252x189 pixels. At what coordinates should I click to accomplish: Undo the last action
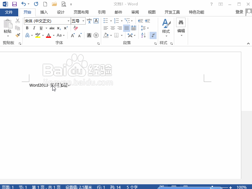point(24,4)
